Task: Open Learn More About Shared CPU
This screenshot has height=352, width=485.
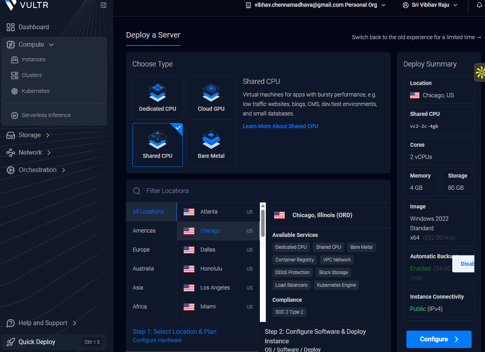Action: 280,126
